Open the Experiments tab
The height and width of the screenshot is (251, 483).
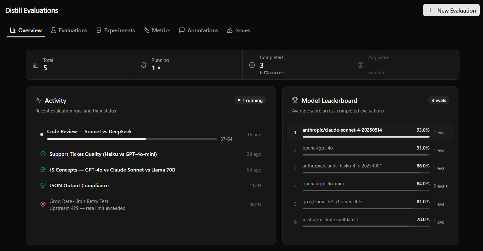(x=115, y=30)
